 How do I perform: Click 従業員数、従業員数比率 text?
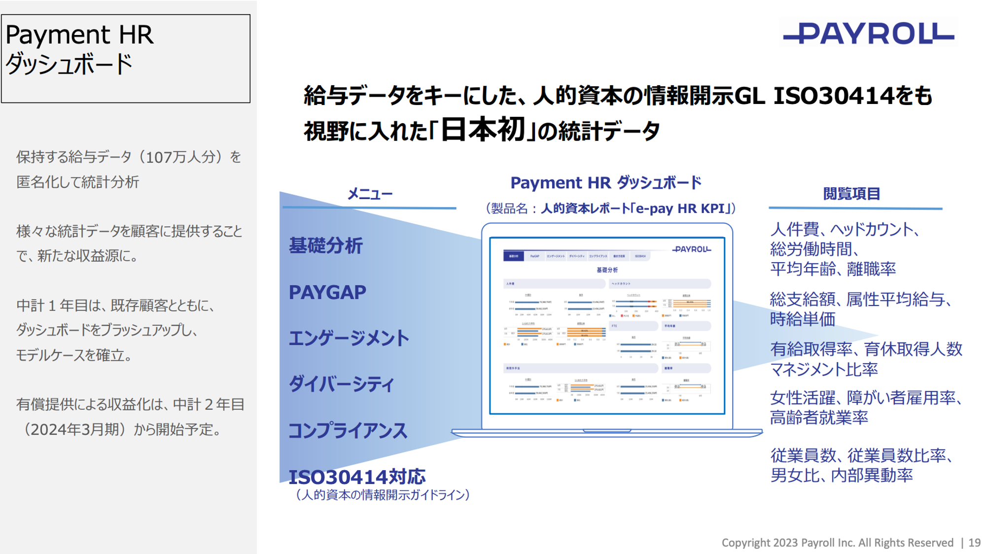(x=861, y=455)
